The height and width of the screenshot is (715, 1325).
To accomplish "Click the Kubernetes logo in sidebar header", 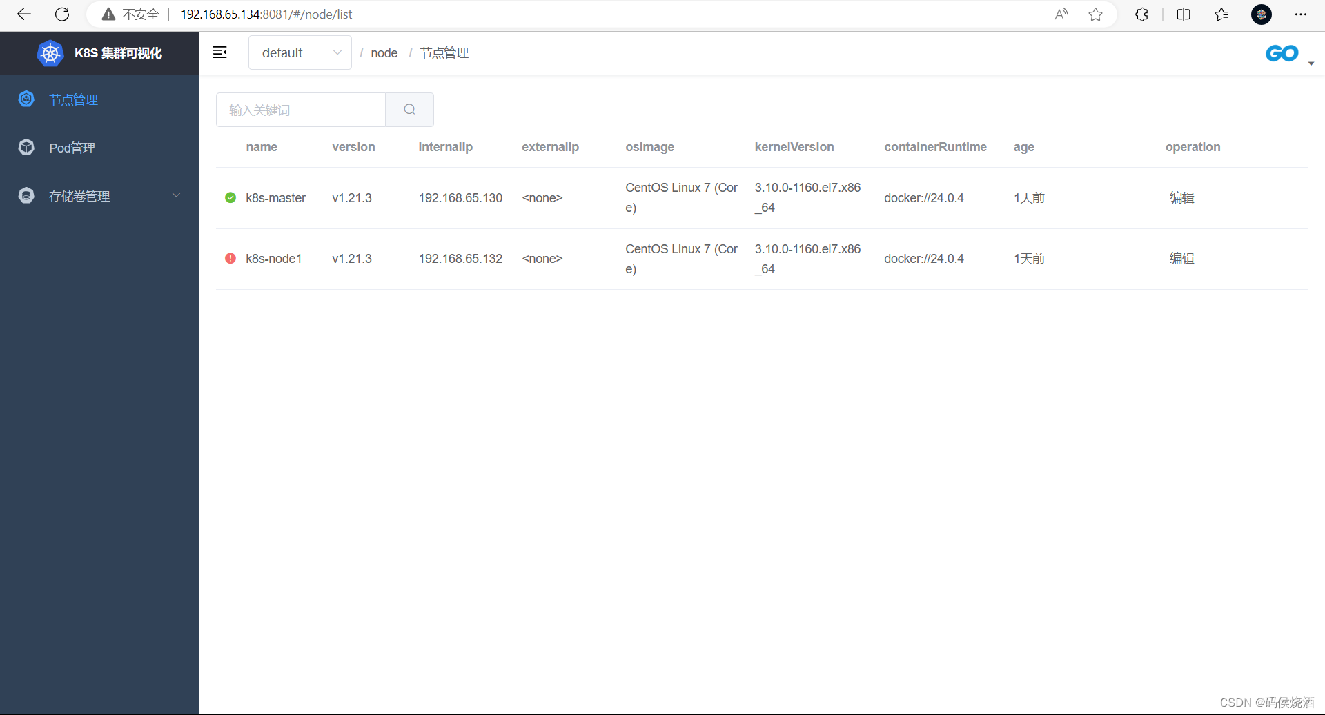I will [50, 53].
